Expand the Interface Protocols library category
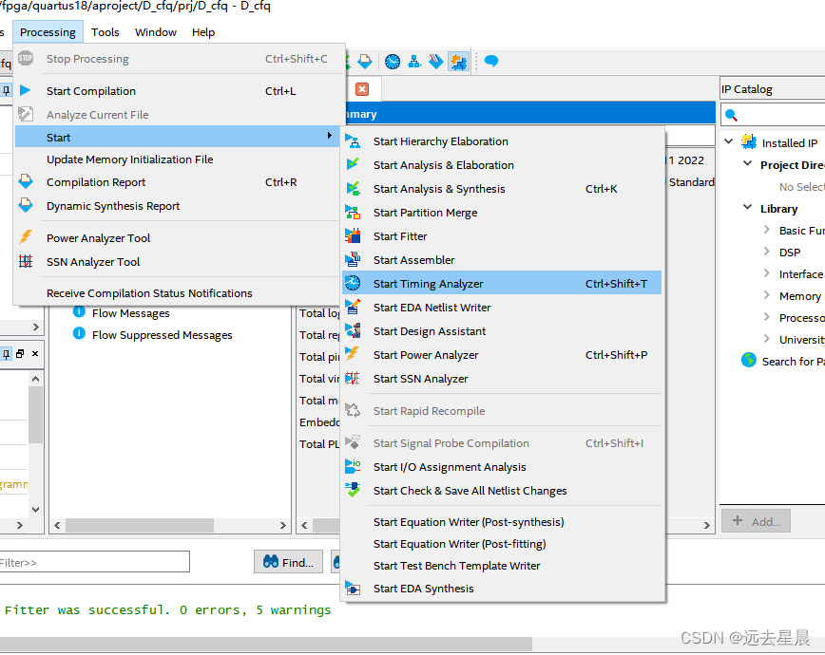 pyautogui.click(x=767, y=272)
